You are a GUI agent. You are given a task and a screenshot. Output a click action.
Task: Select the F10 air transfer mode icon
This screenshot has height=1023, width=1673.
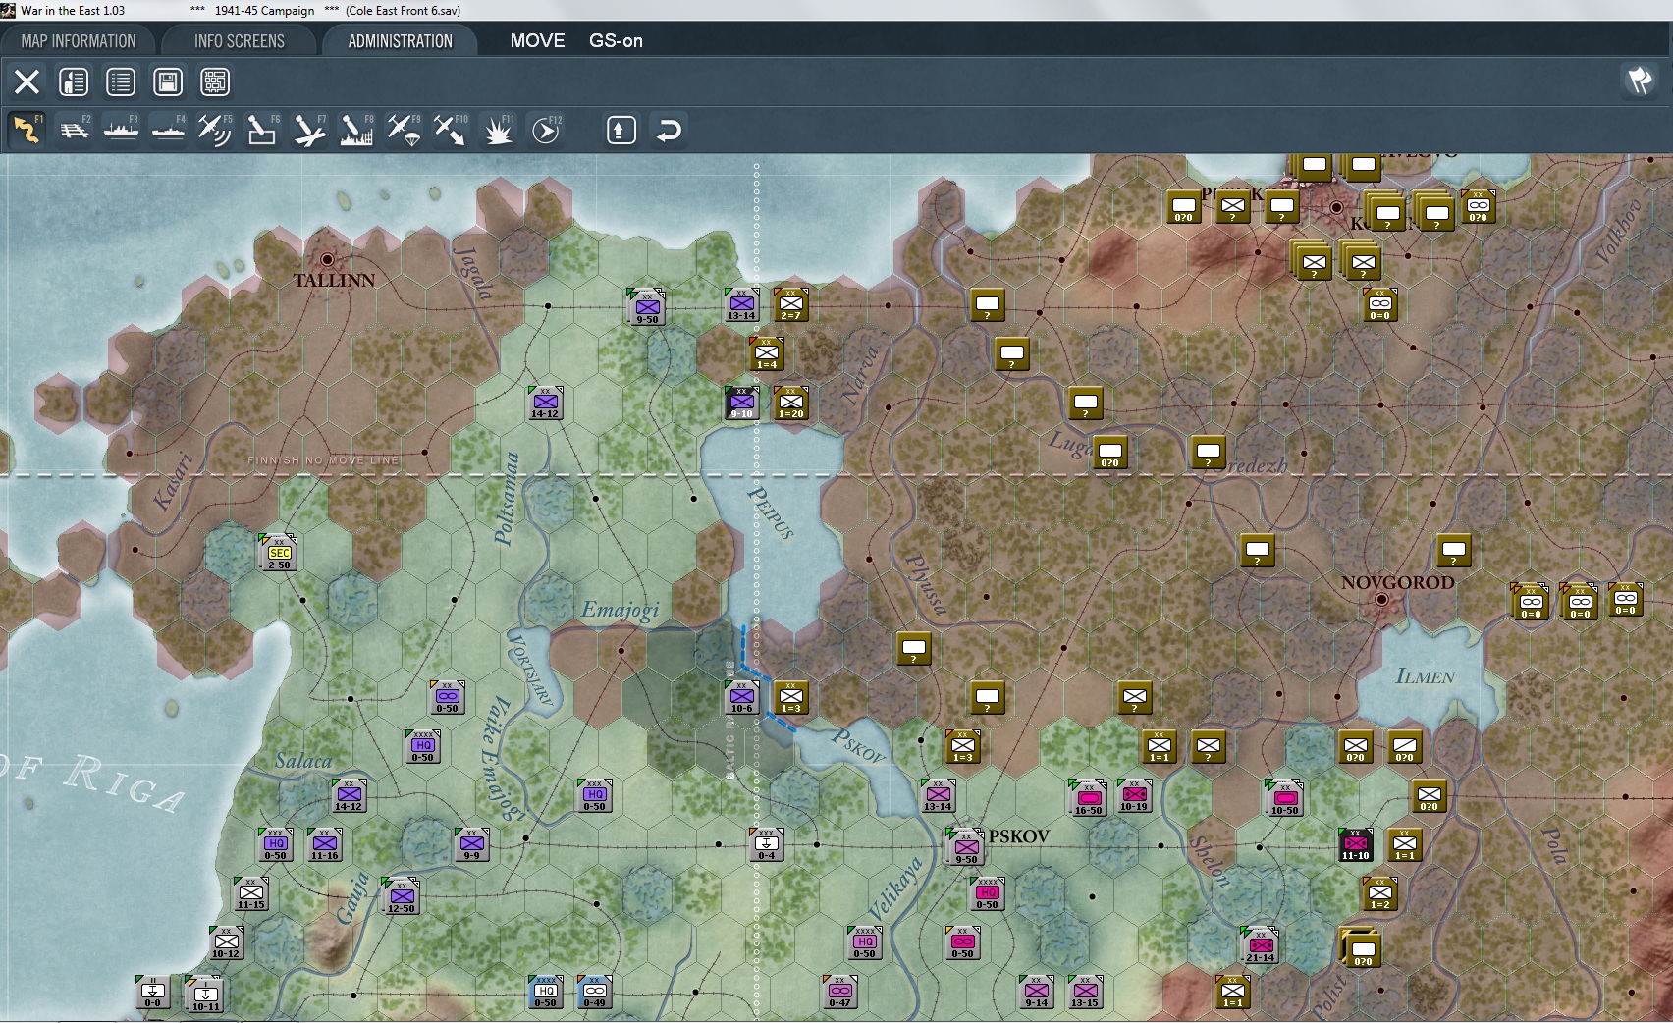(451, 130)
